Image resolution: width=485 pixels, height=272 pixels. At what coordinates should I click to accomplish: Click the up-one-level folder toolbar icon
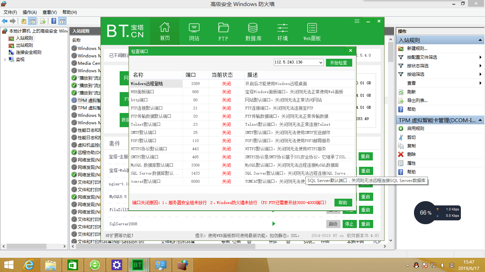(24, 21)
